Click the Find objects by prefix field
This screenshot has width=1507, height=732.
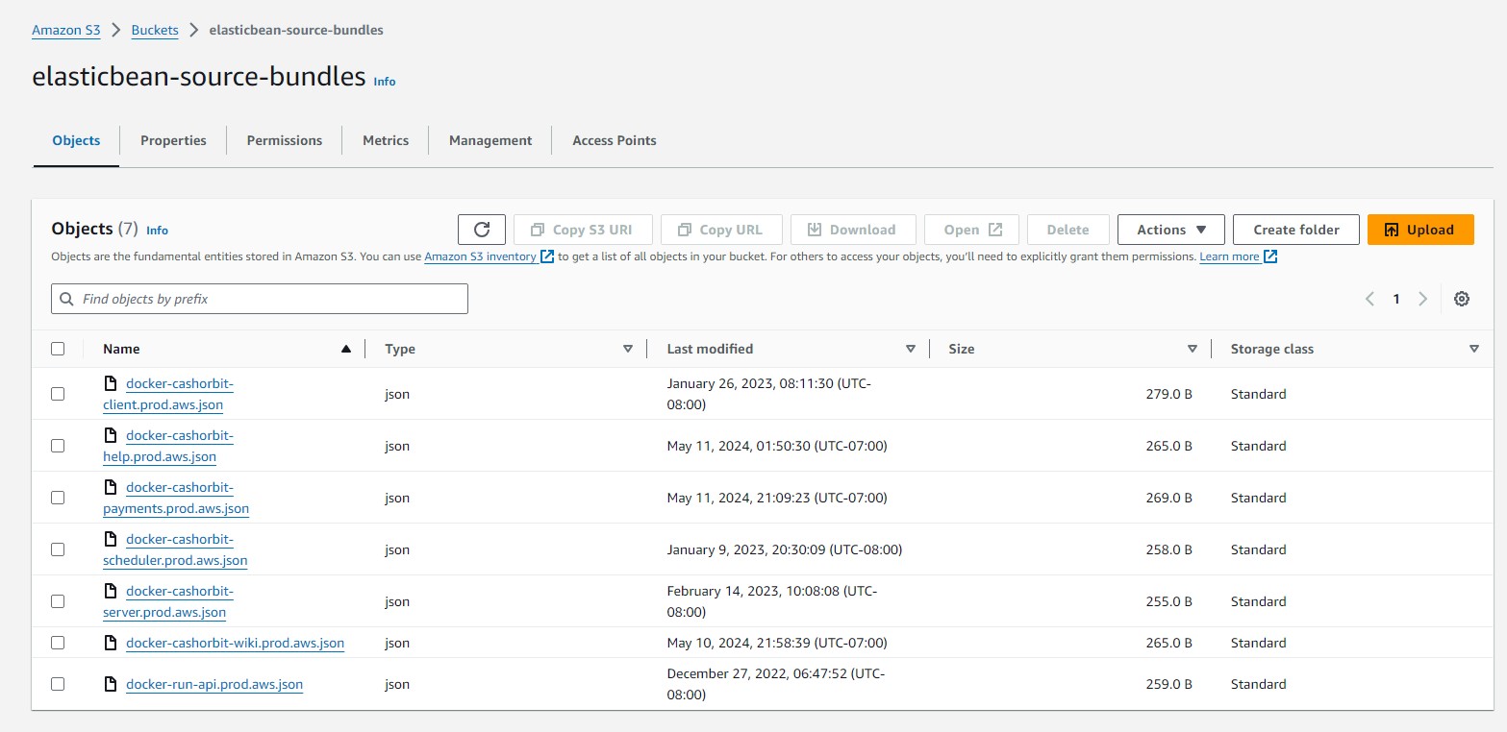tap(269, 299)
